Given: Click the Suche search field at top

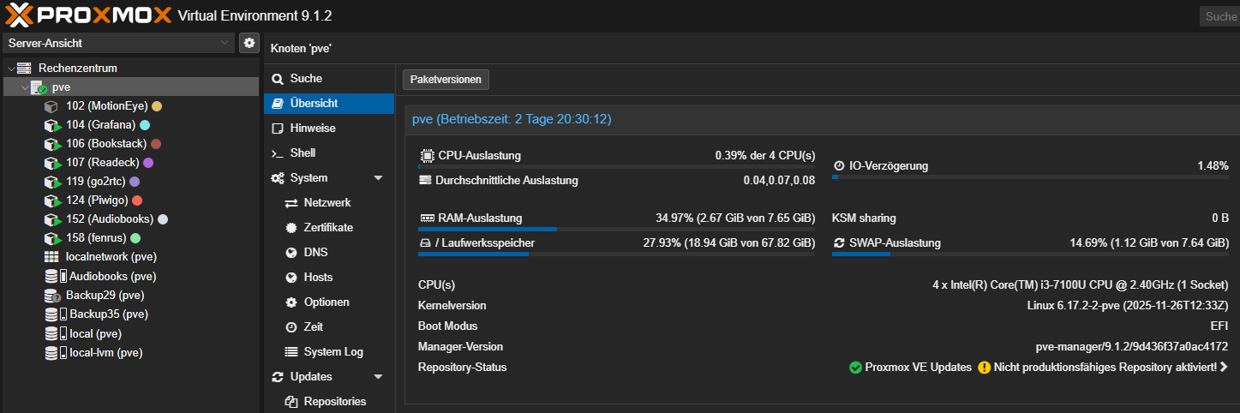Looking at the screenshot, I should (1219, 16).
